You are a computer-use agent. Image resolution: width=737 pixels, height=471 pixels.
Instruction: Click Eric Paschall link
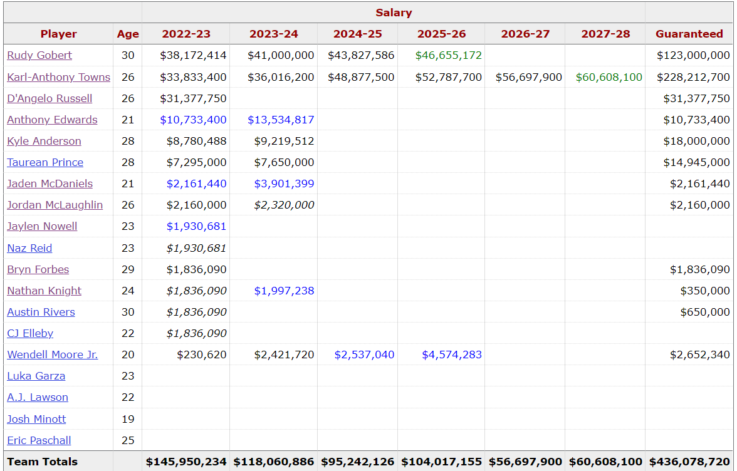(39, 440)
